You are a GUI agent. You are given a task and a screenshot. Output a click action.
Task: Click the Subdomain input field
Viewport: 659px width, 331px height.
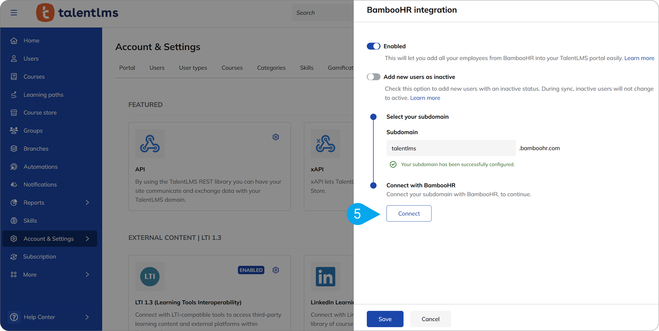[x=451, y=148]
